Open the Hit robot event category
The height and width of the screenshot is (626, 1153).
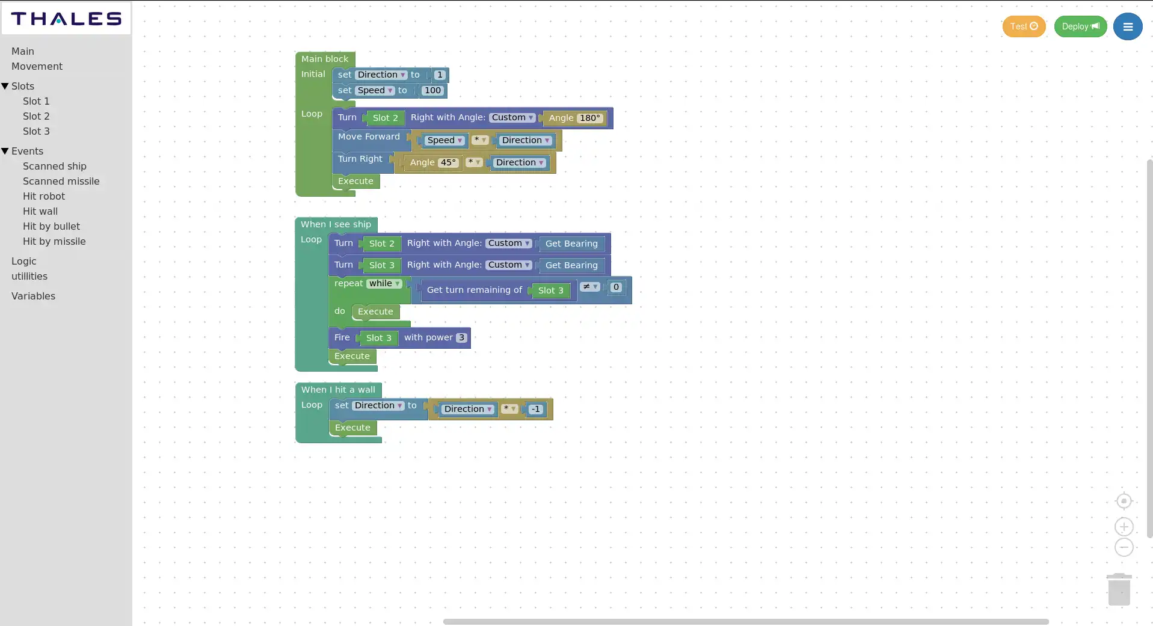tap(44, 196)
